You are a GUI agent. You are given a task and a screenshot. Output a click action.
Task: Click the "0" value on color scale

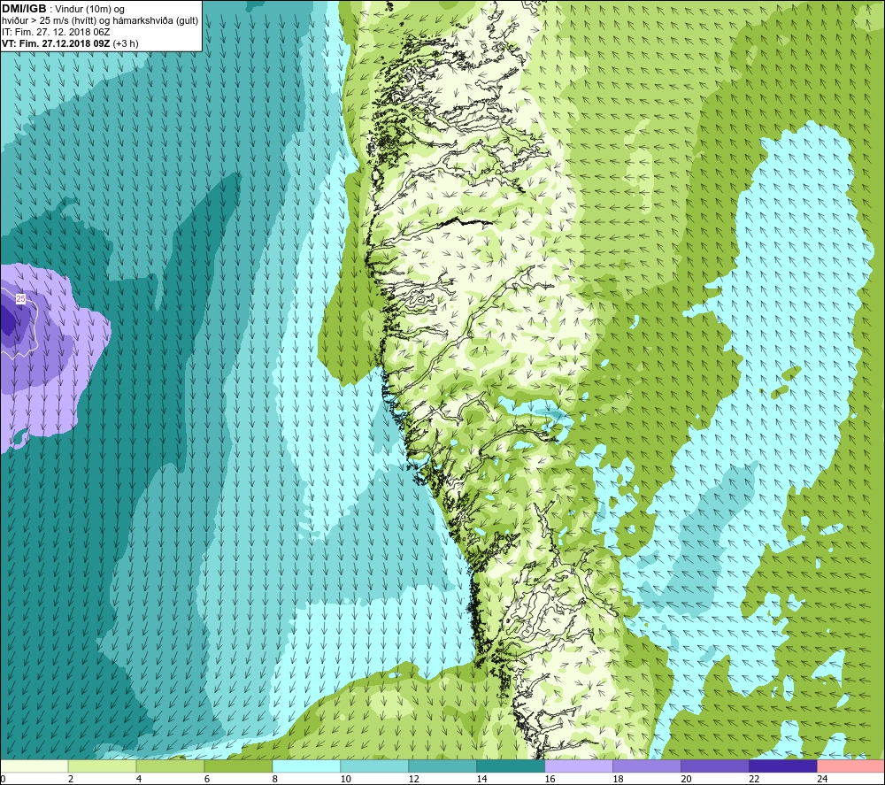(x=3, y=779)
